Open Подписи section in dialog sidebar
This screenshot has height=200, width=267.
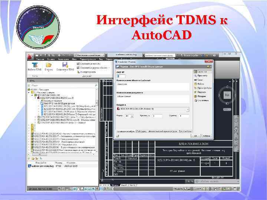click(x=200, y=92)
